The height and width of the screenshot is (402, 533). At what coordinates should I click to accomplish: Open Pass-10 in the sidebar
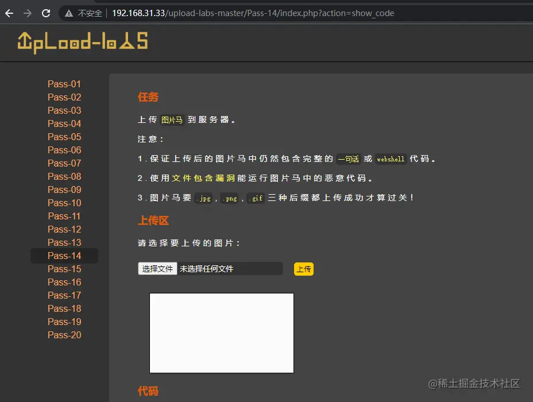tap(64, 203)
